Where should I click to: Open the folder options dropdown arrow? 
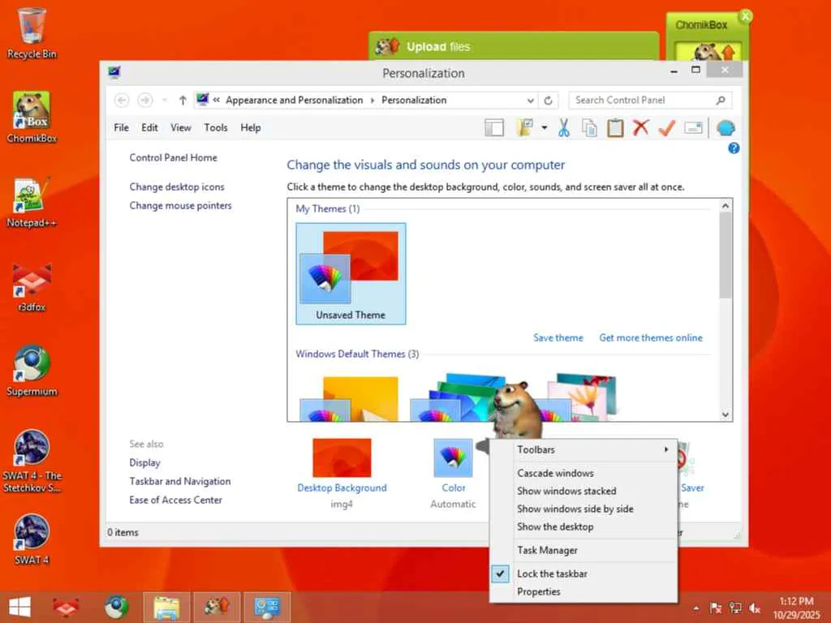(545, 127)
